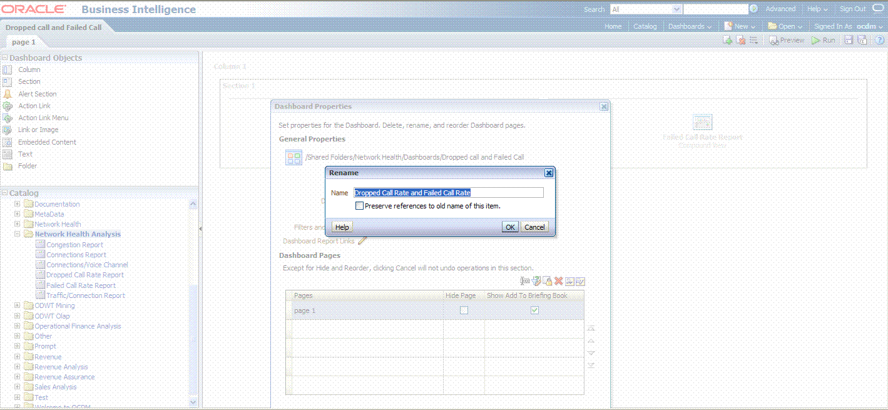The width and height of the screenshot is (888, 410).
Task: Expand the ODWT Mining folder
Action: click(x=18, y=306)
